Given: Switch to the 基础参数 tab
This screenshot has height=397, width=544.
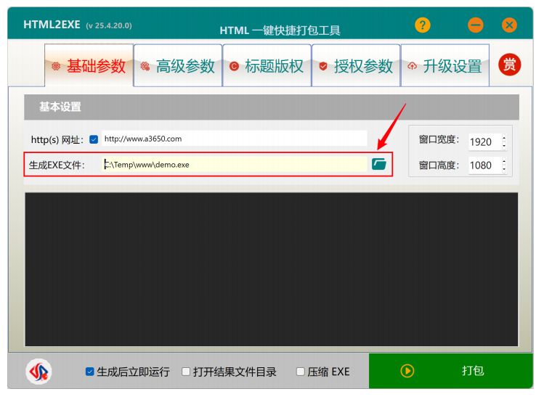Looking at the screenshot, I should point(89,65).
